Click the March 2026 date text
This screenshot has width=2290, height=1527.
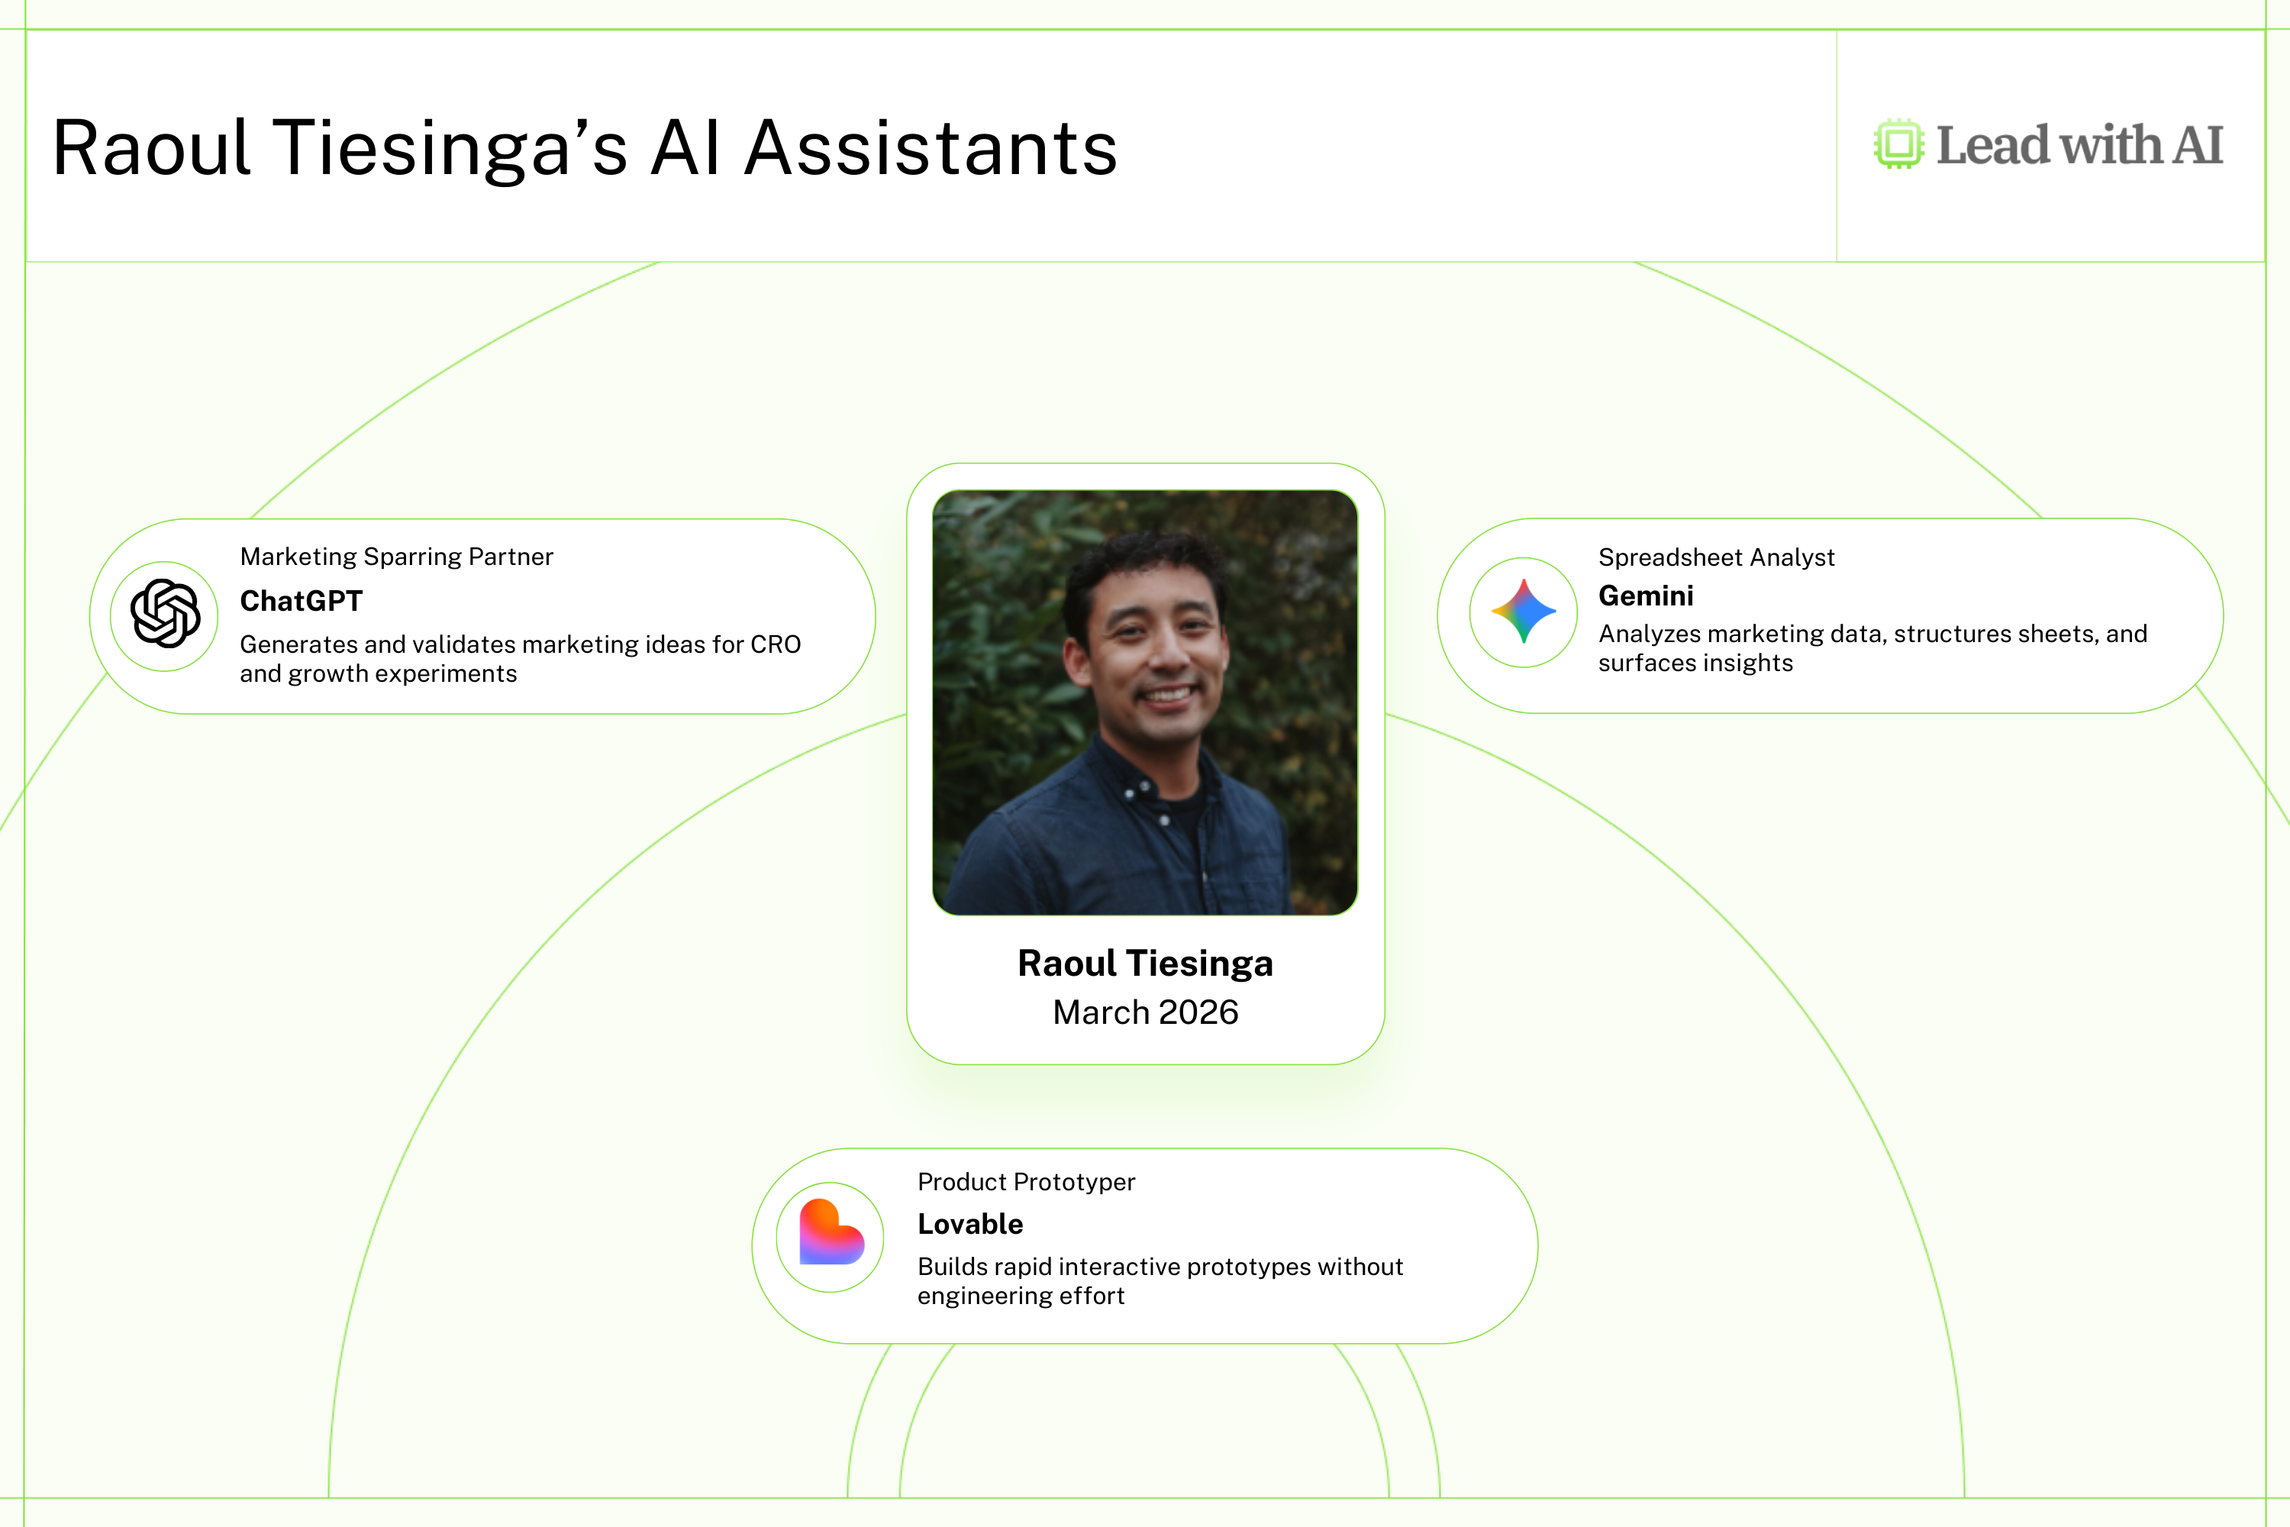1145,1012
